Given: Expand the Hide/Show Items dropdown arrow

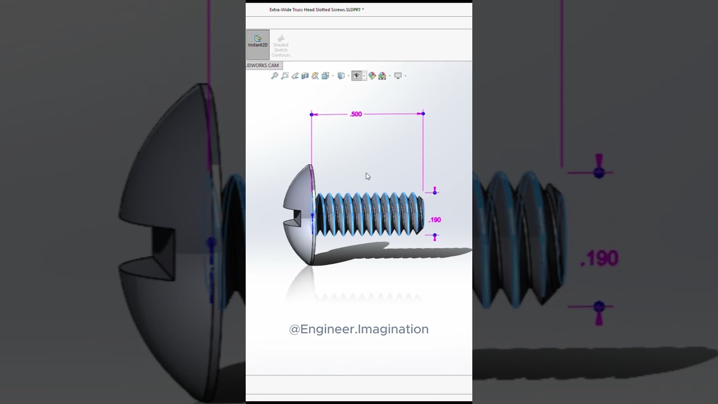Looking at the screenshot, I should point(364,76).
